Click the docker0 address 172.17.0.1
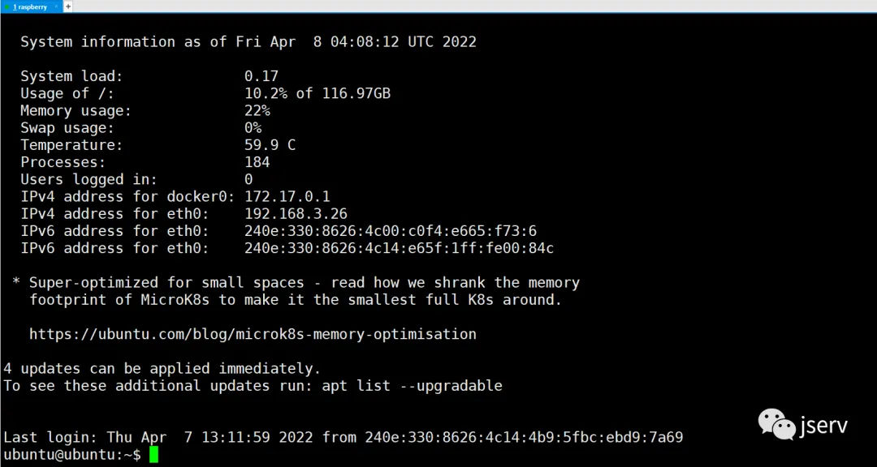 pyautogui.click(x=287, y=196)
